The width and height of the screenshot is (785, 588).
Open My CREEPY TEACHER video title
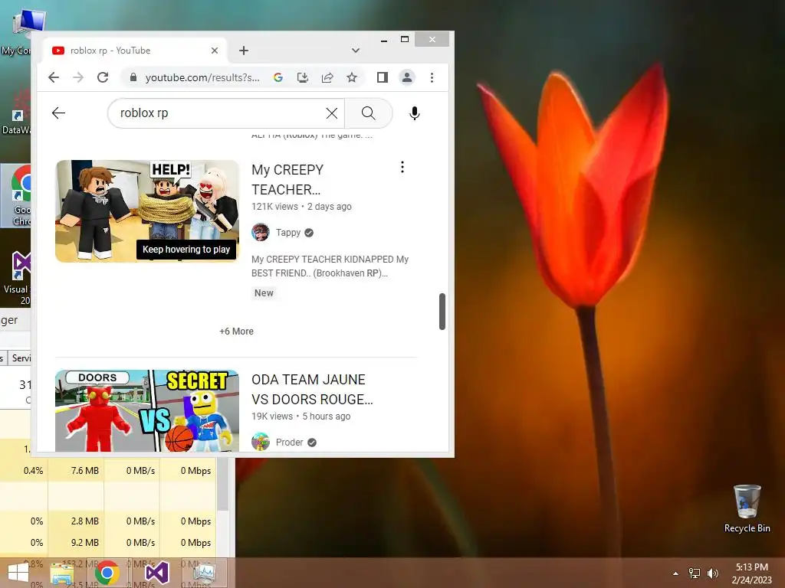click(287, 179)
